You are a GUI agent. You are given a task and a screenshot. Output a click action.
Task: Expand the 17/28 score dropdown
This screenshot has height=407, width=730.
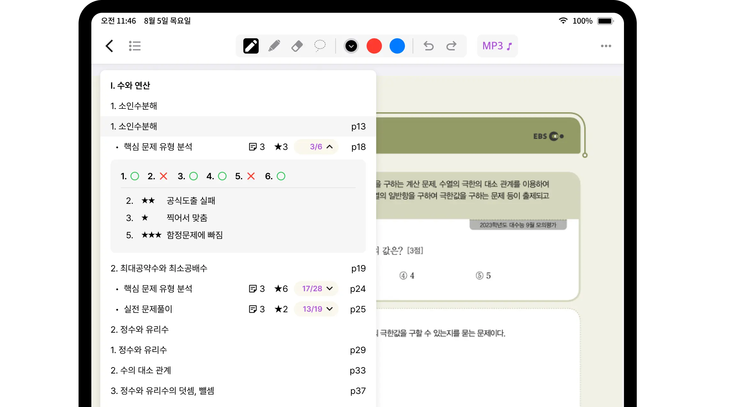pyautogui.click(x=316, y=289)
